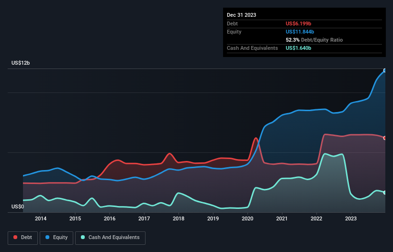Select the 2022 x-axis label
This screenshot has width=393, height=252.
(x=316, y=218)
